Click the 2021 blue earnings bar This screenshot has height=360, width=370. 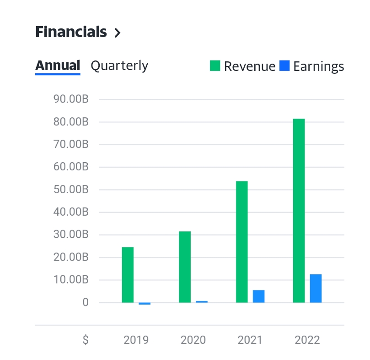(x=259, y=296)
